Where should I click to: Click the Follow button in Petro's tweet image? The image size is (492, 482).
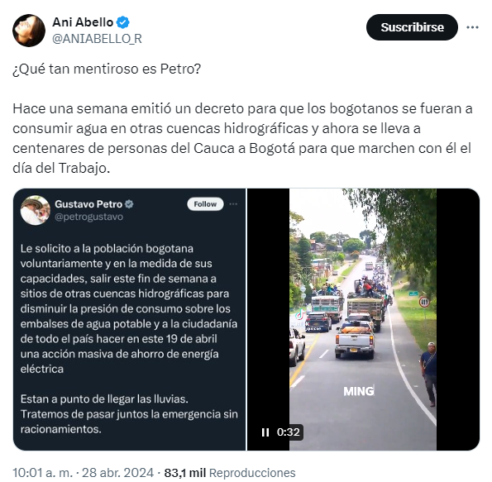[205, 204]
